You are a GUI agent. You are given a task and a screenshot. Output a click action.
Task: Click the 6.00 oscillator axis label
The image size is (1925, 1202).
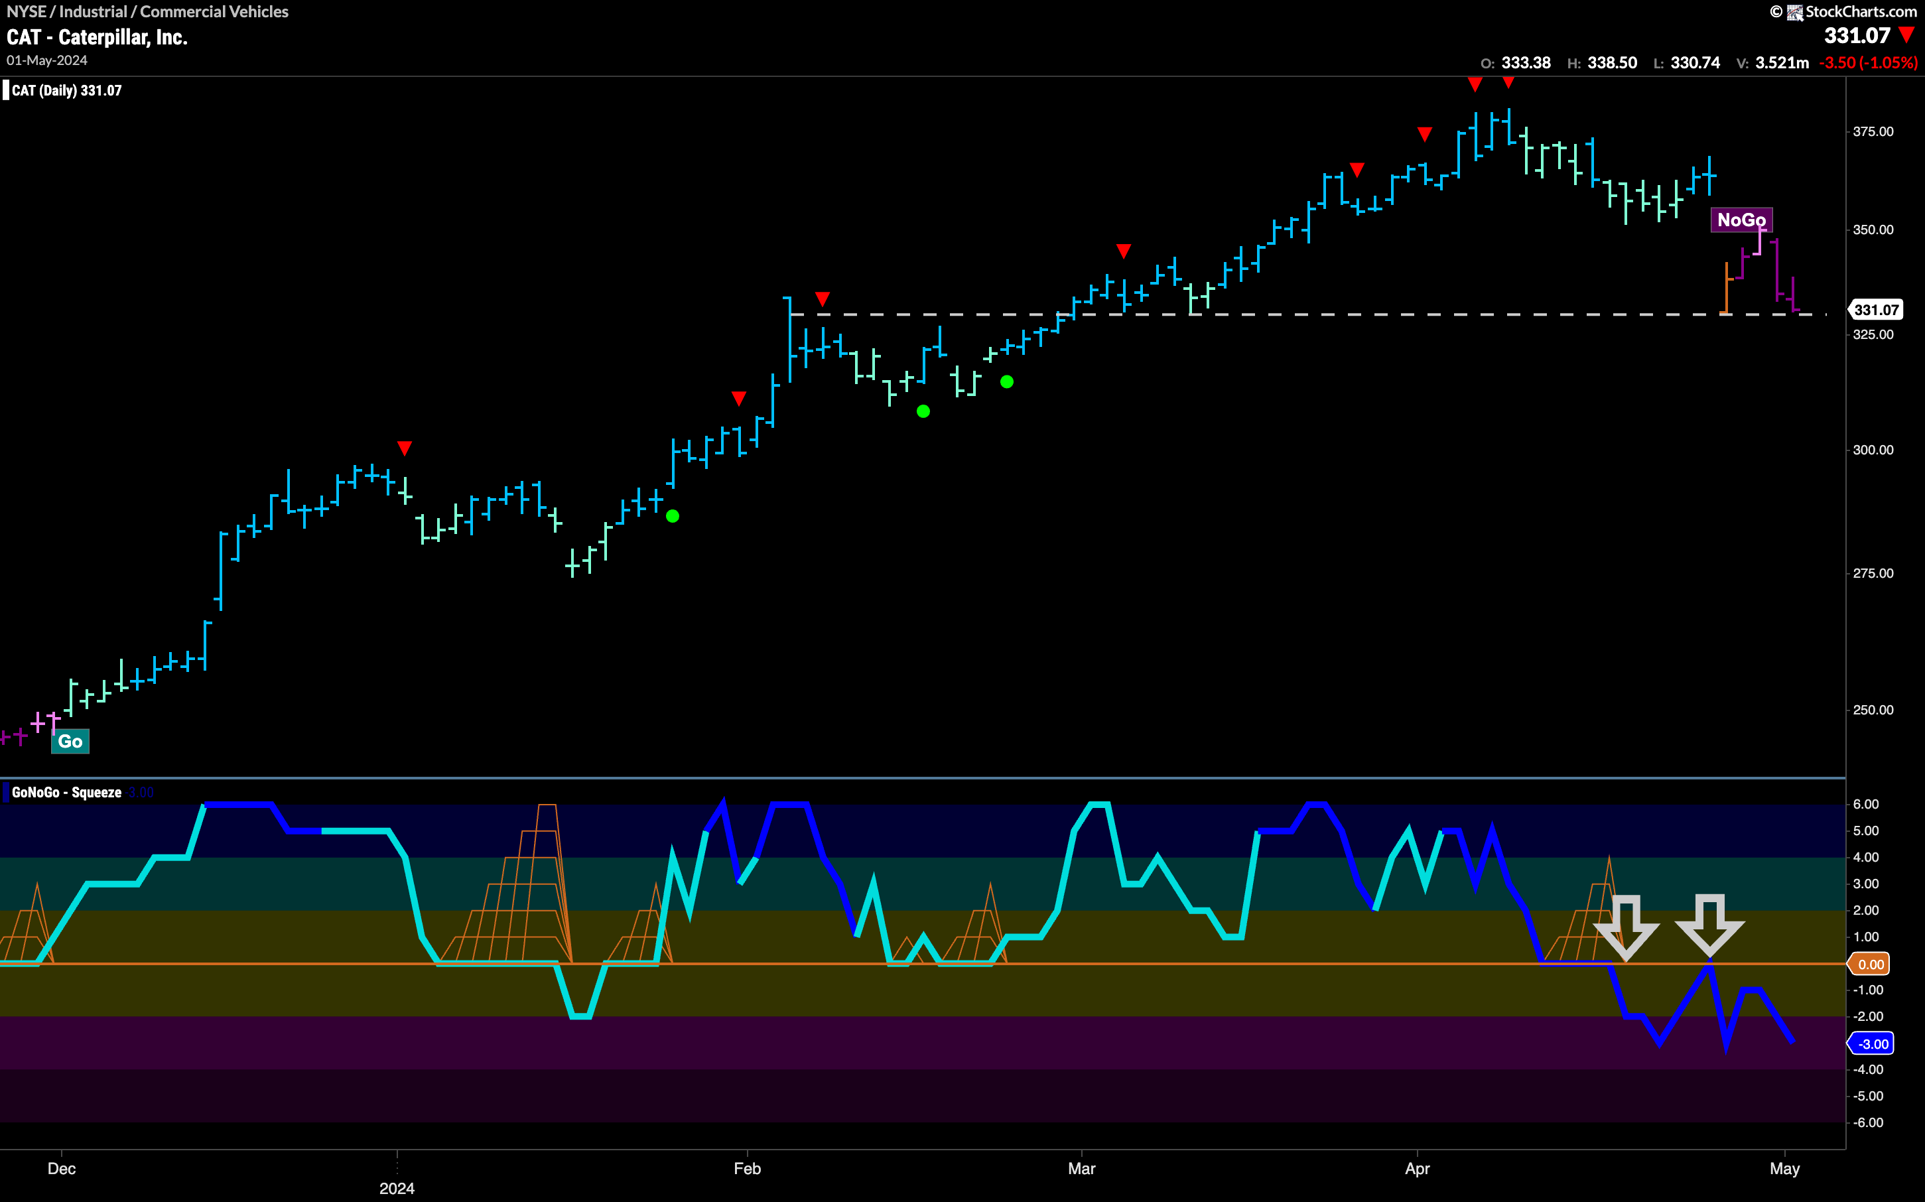tap(1865, 805)
